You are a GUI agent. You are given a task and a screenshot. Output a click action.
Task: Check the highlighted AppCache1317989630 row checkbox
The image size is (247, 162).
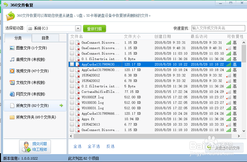(72, 64)
